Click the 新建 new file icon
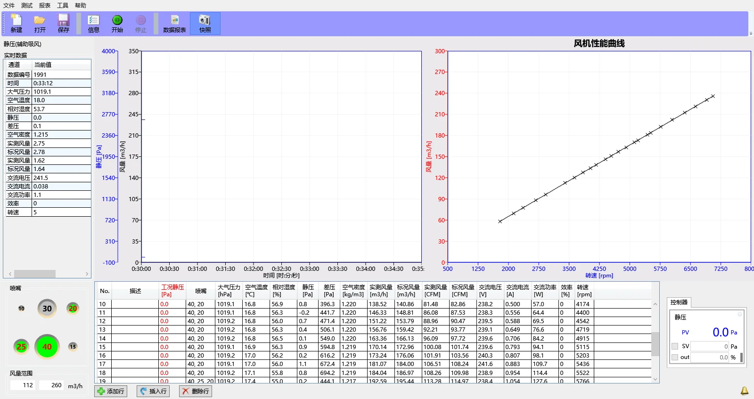Image resolution: width=754 pixels, height=399 pixels. [16, 23]
